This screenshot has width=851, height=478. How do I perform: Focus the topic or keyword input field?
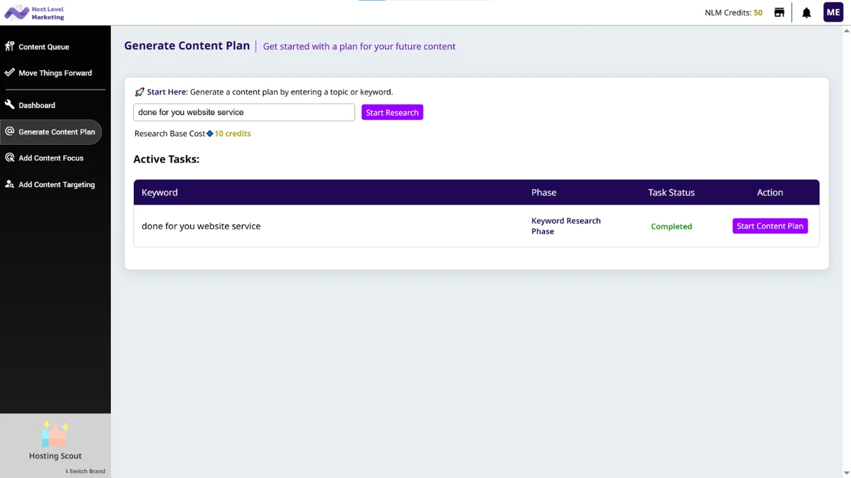(x=244, y=113)
